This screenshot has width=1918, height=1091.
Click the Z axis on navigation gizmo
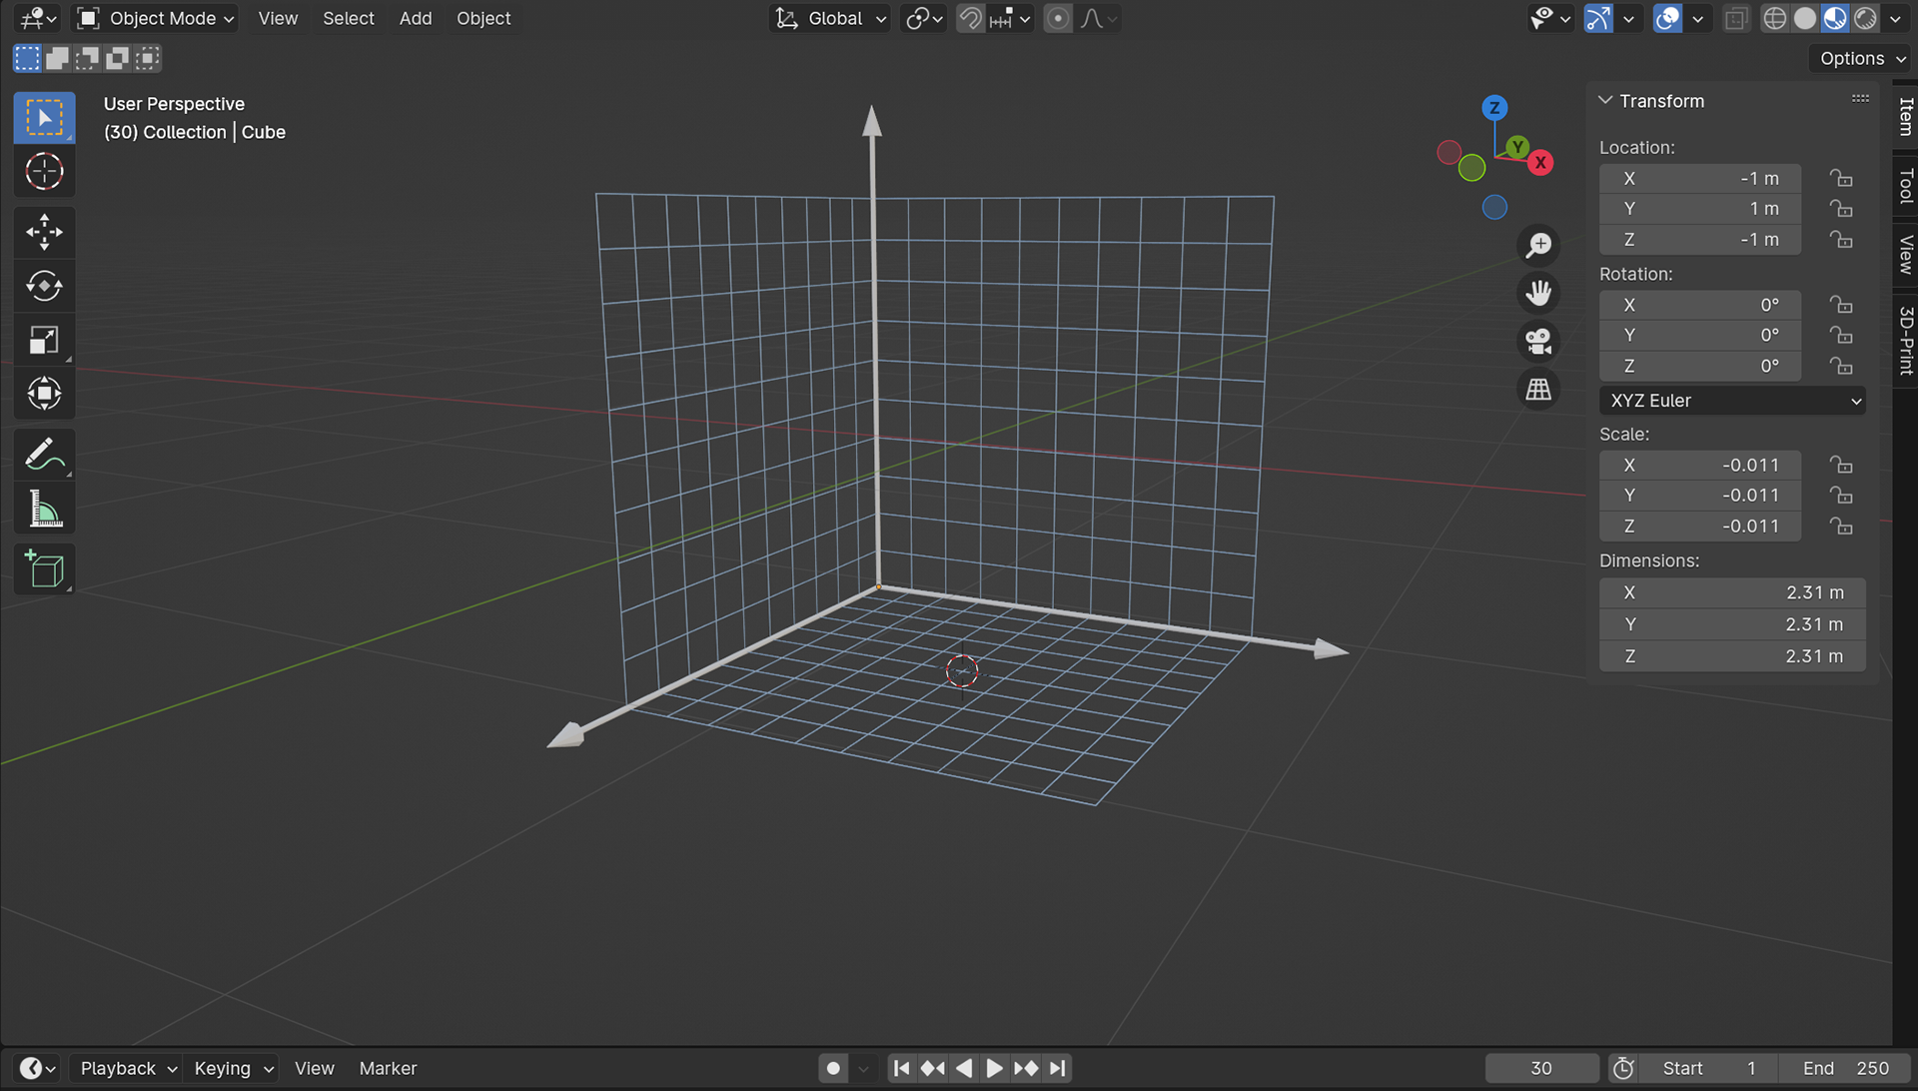click(x=1494, y=108)
